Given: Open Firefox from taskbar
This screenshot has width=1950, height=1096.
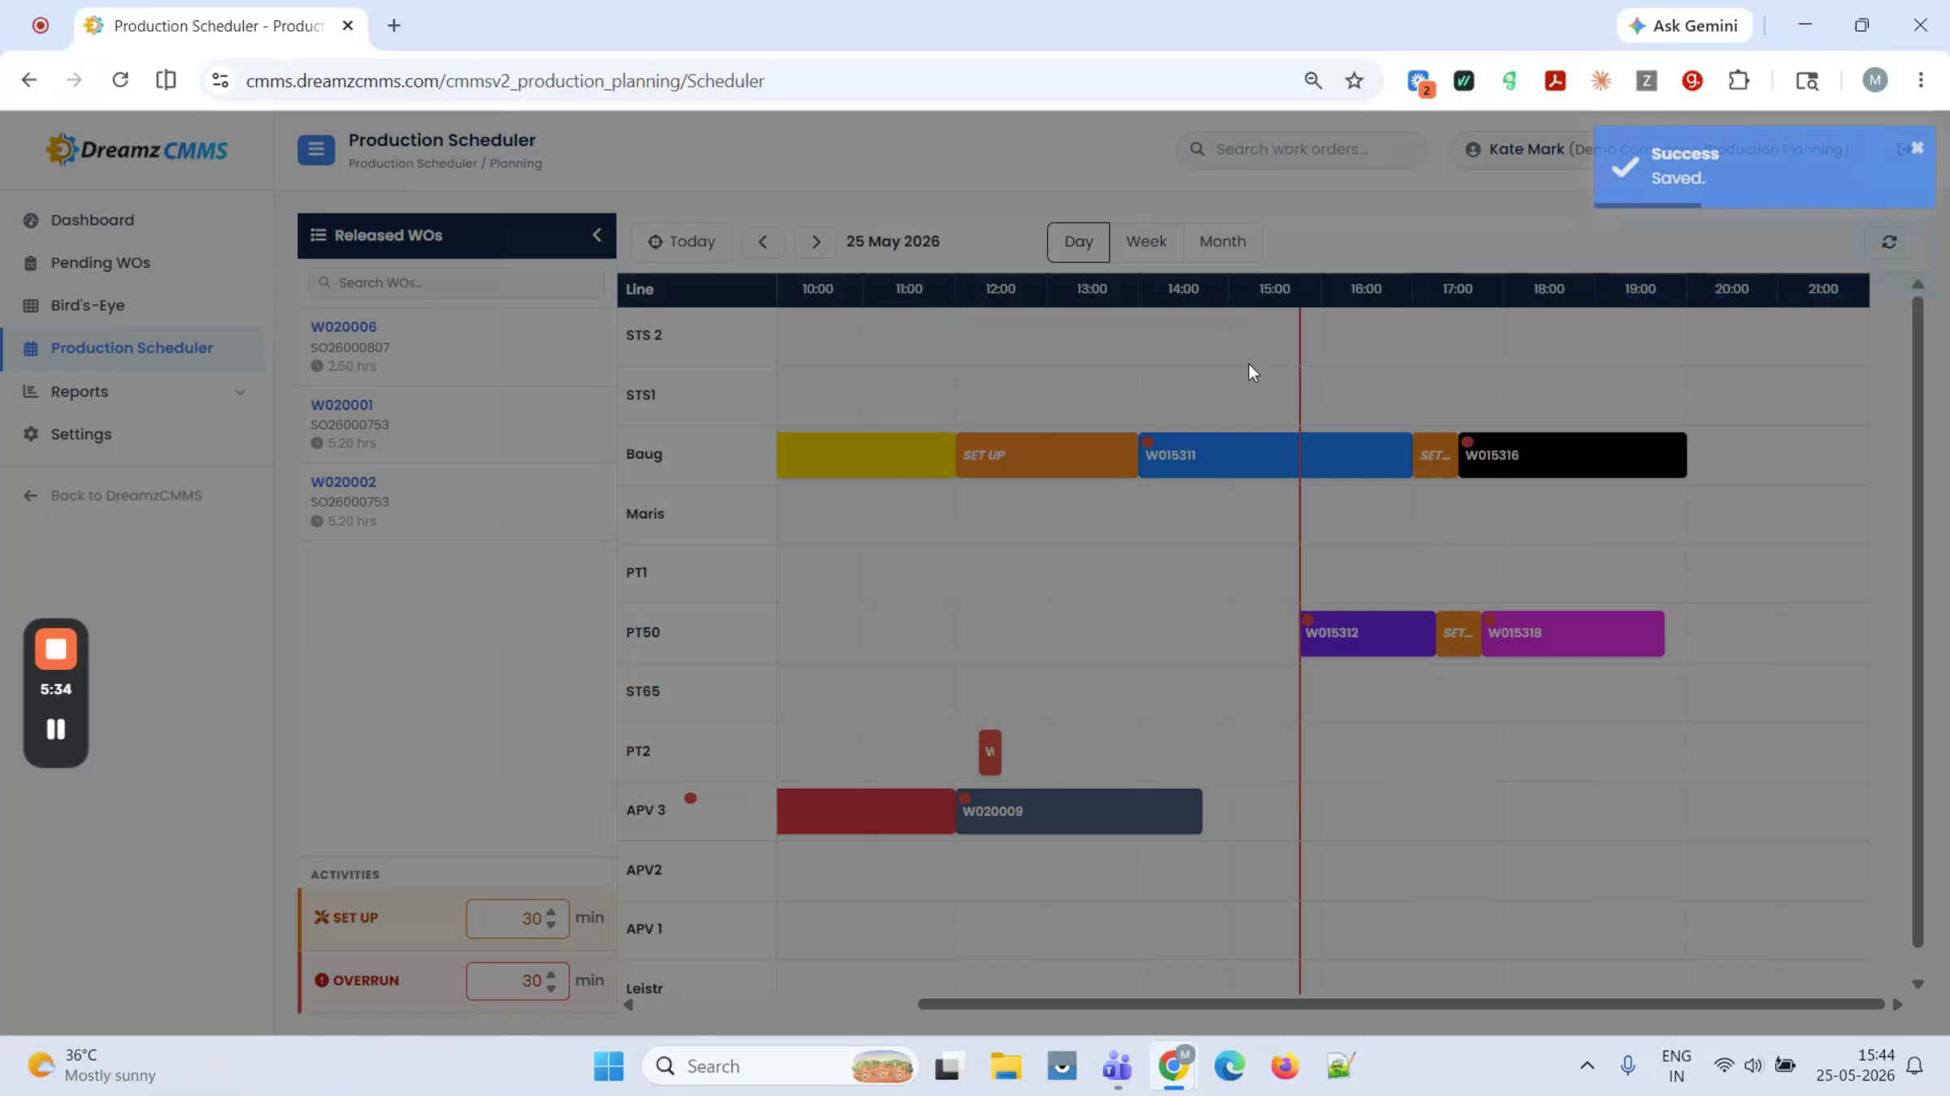Looking at the screenshot, I should tap(1285, 1066).
